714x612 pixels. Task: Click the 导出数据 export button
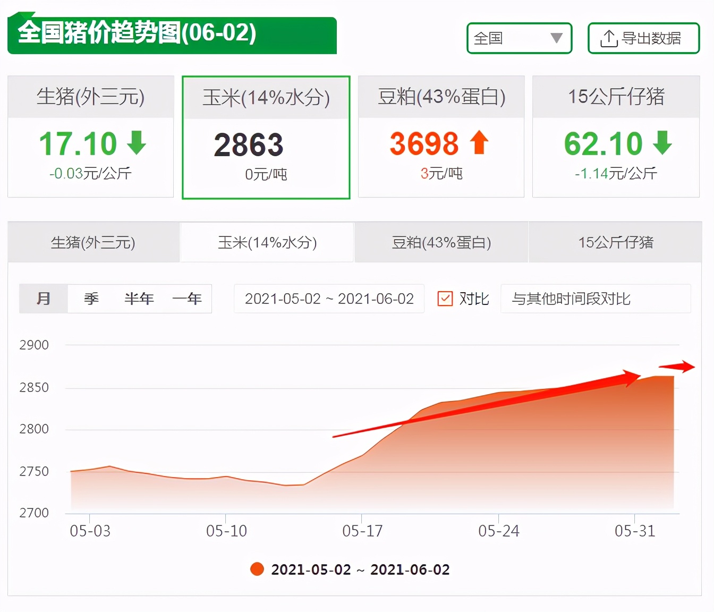pyautogui.click(x=643, y=38)
